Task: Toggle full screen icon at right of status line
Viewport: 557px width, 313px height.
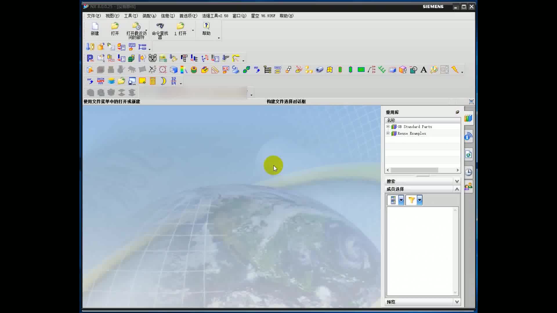Action: (x=471, y=102)
